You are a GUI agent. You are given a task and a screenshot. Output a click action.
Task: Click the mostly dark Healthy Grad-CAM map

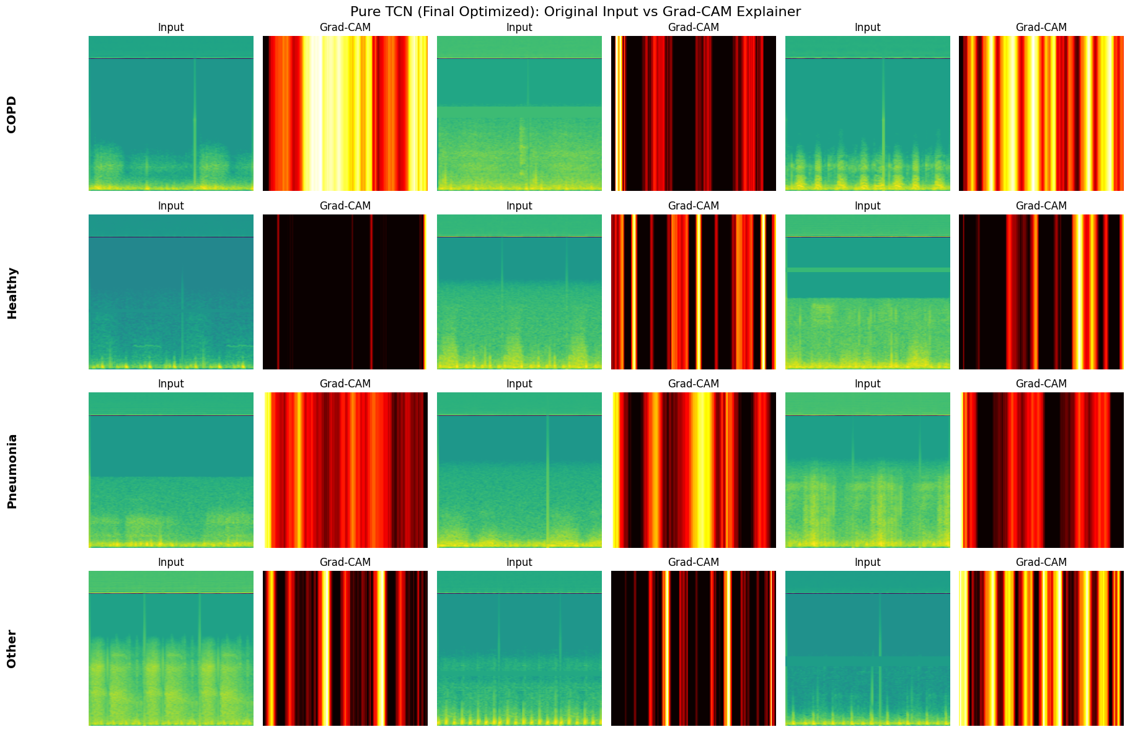[x=345, y=290]
